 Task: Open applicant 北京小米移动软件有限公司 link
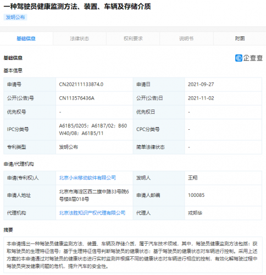pos(87,178)
